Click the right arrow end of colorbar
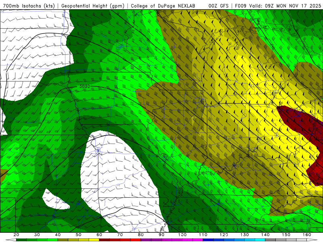Image resolution: width=323 pixels, height=242 pixels. coord(312,240)
